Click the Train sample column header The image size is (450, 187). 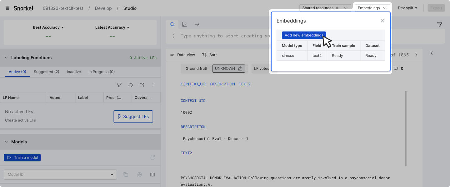pos(343,46)
